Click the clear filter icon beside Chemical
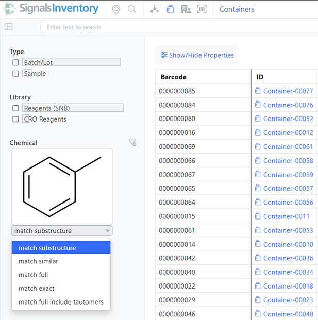This screenshot has height=320, width=318. (132, 143)
